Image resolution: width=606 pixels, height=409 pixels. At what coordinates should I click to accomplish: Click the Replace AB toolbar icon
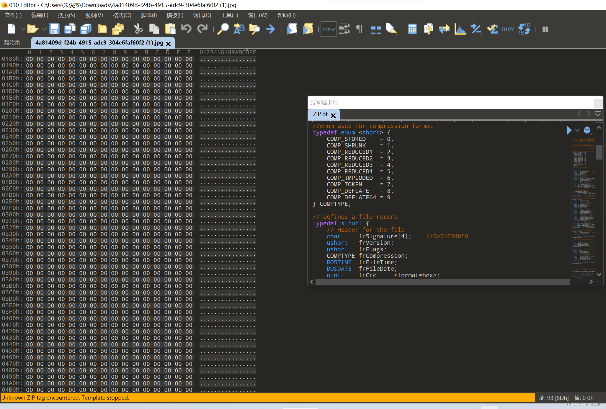click(x=239, y=29)
